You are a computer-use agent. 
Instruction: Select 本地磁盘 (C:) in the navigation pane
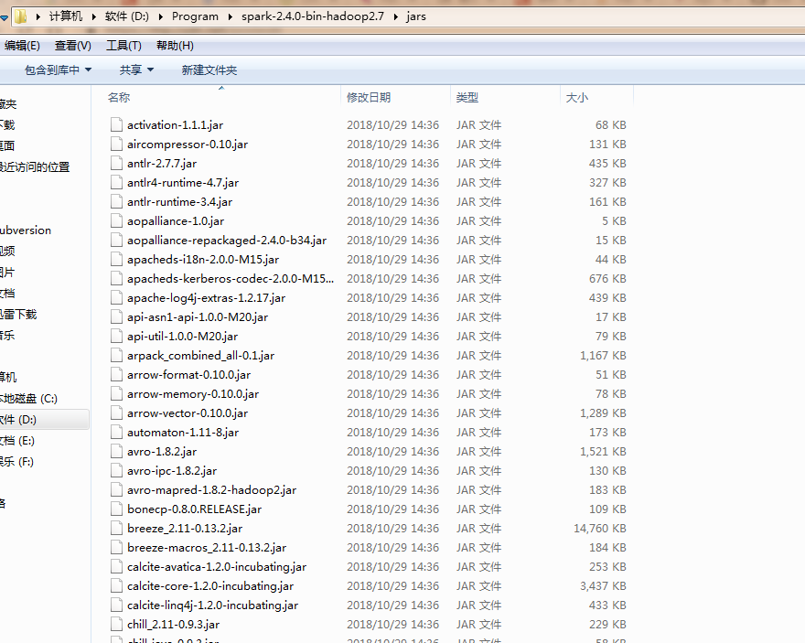click(x=28, y=399)
